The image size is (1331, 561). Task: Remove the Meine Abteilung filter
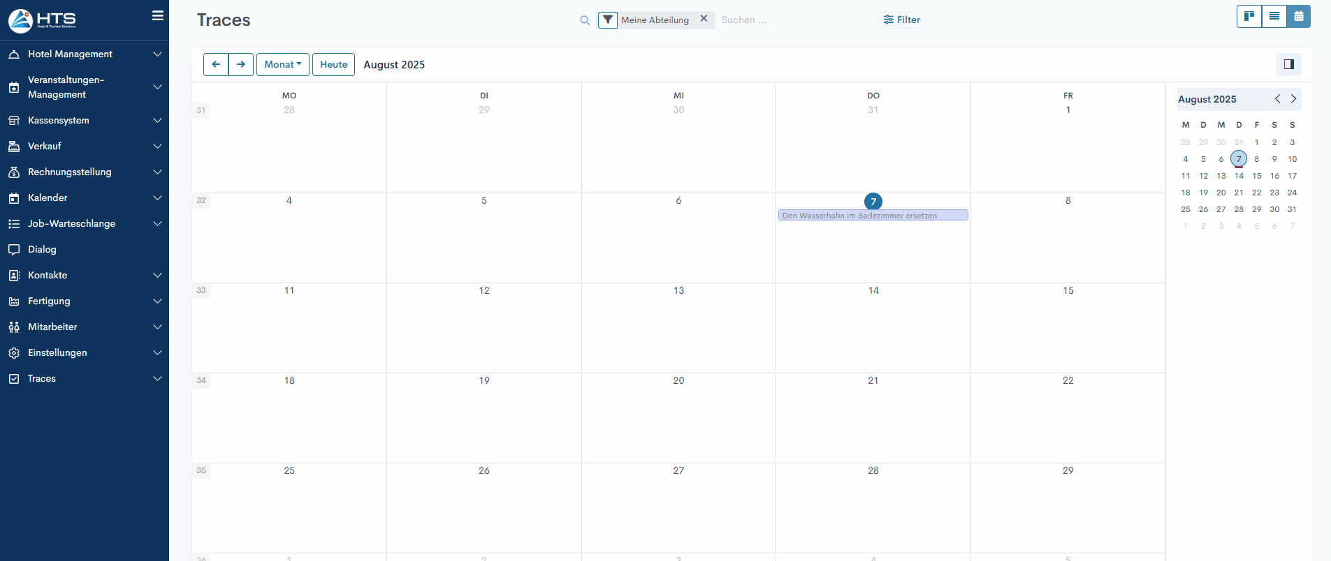coord(704,19)
